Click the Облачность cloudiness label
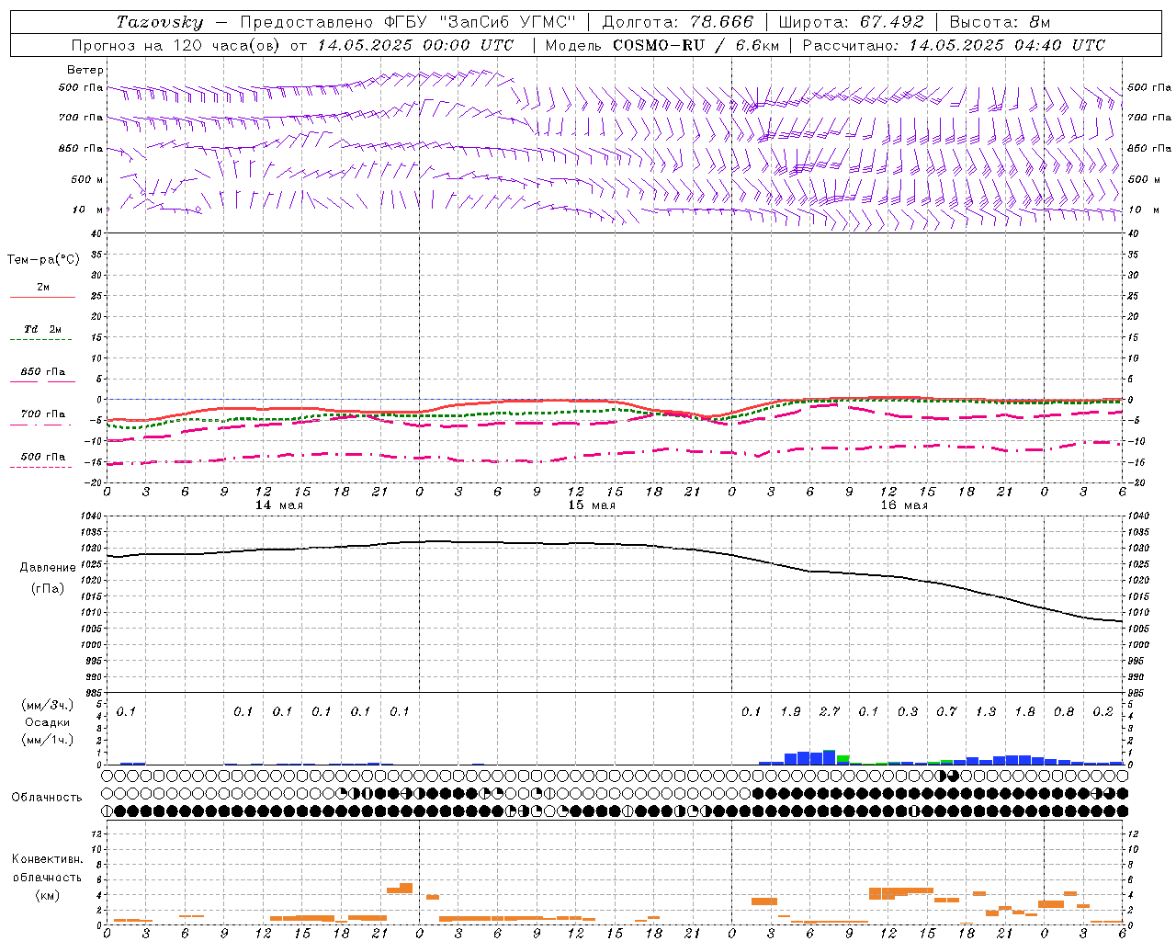Image resolution: width=1176 pixels, height=941 pixels. point(47,798)
